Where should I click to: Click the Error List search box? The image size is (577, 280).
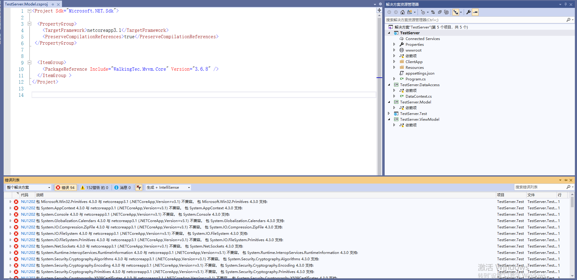[541, 187]
